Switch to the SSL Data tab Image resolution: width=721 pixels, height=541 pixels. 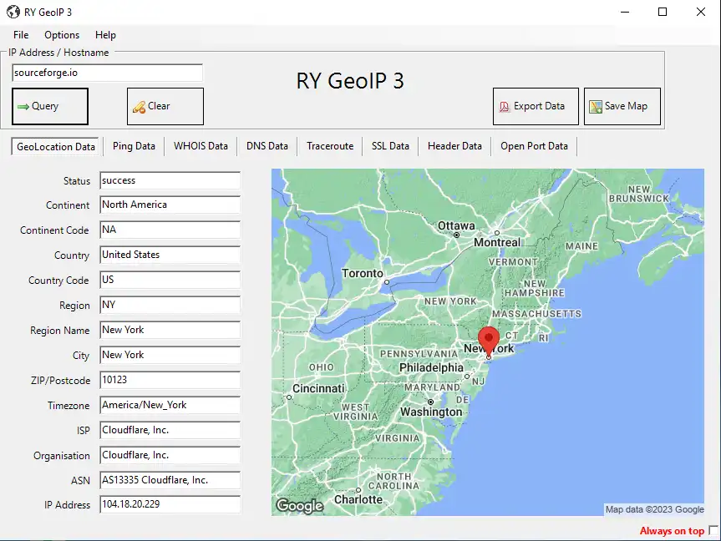pyautogui.click(x=390, y=146)
